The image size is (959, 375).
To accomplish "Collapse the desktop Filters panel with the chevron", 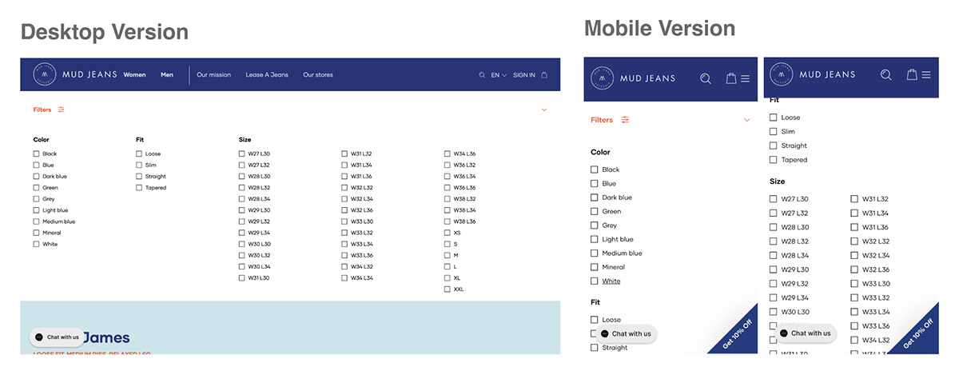I will [x=544, y=110].
